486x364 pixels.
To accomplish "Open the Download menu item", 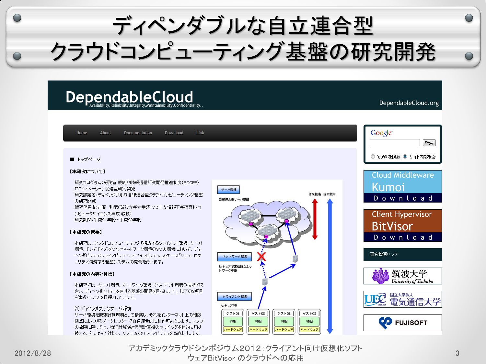I will [x=174, y=133].
